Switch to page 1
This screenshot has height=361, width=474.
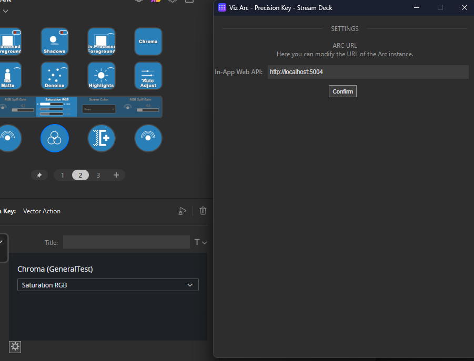click(x=63, y=175)
